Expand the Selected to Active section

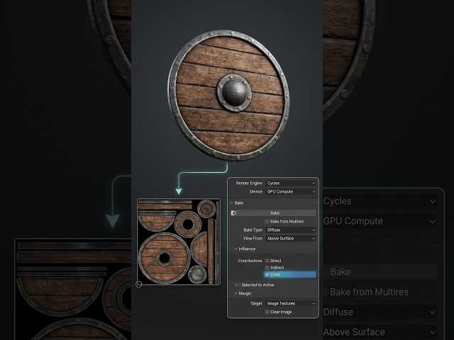(236, 285)
